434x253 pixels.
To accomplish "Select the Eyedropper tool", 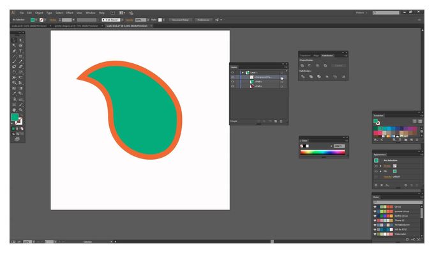I will pyautogui.click(x=14, y=94).
